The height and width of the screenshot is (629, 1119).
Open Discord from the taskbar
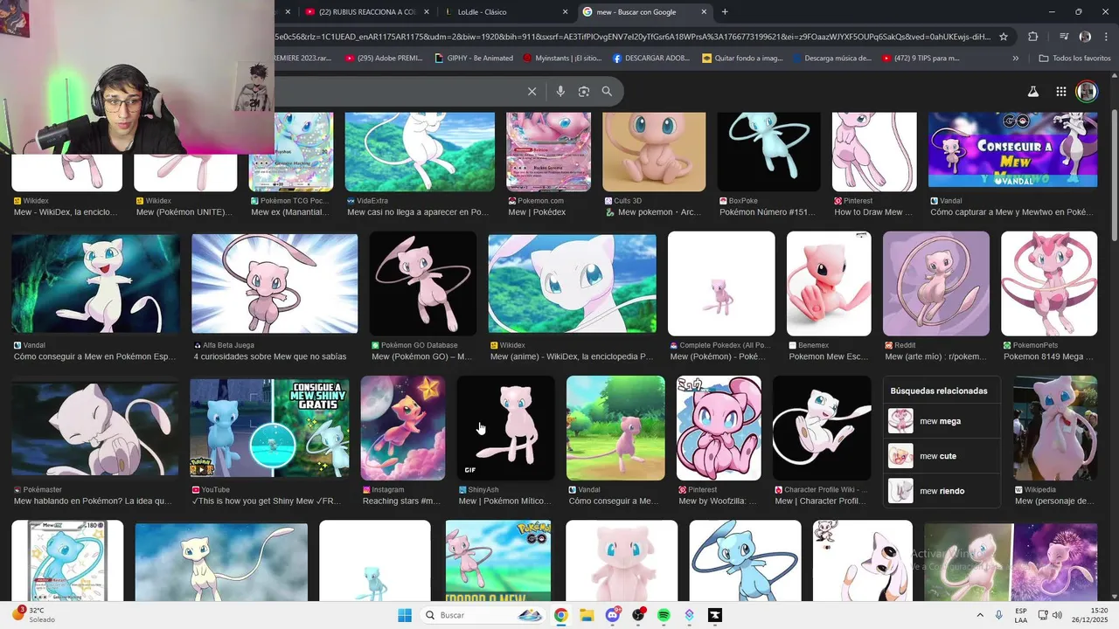[613, 615]
